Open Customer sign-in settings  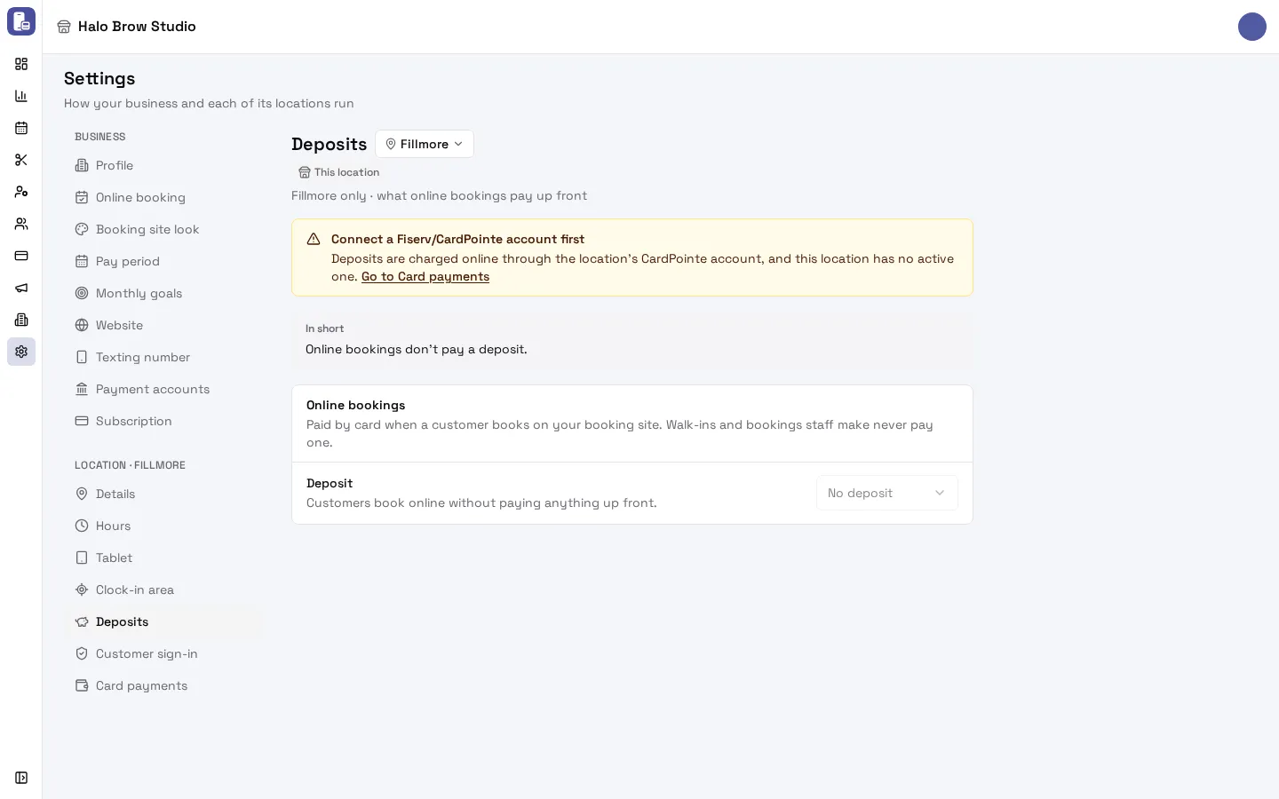pyautogui.click(x=163, y=653)
